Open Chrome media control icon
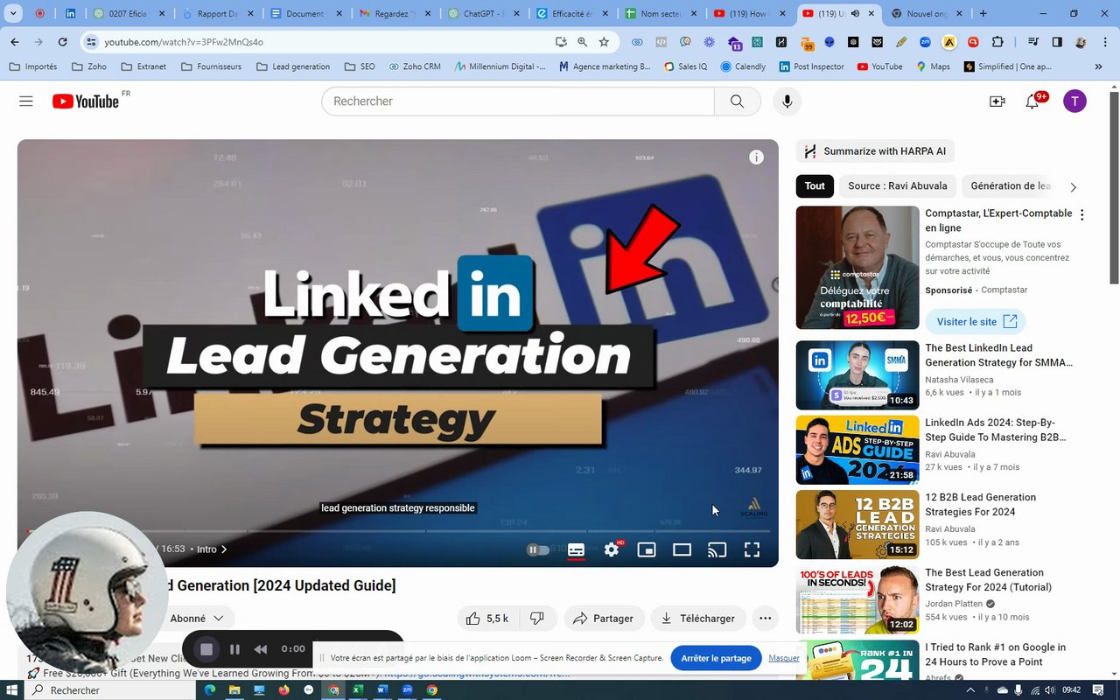This screenshot has width=1120, height=700. 1033,42
